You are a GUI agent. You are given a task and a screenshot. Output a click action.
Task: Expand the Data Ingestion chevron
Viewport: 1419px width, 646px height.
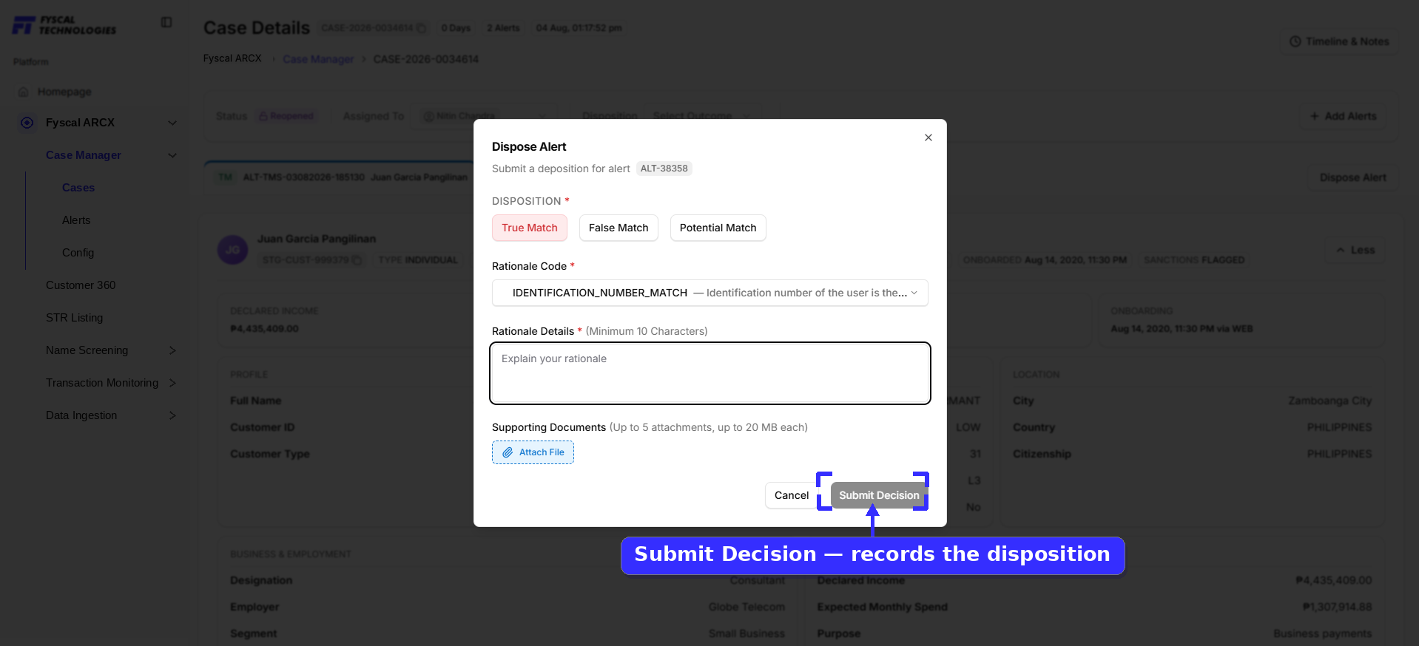172,415
